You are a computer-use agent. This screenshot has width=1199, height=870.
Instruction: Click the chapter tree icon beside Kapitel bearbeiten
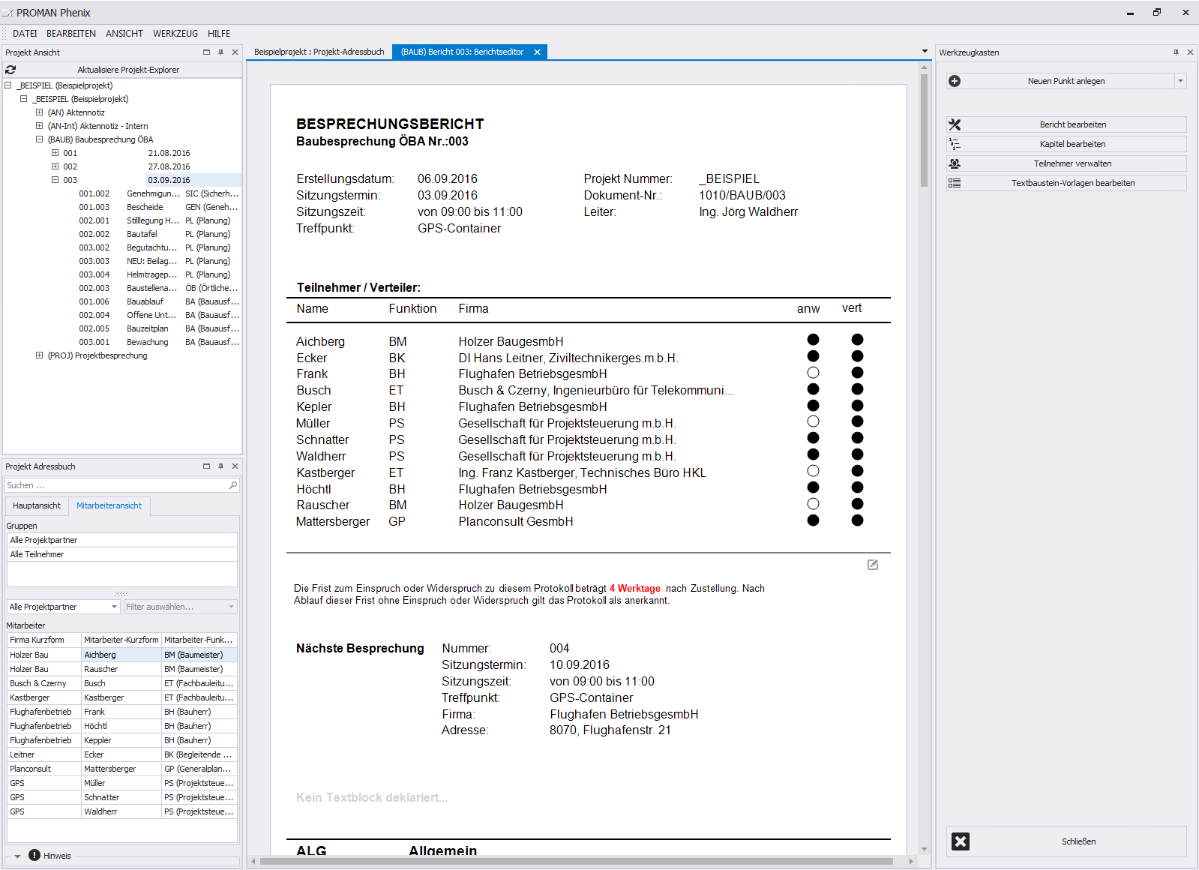955,144
